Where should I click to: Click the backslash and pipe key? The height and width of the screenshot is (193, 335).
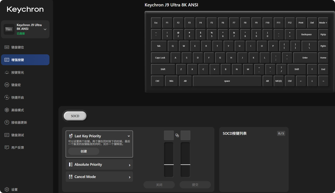pos(309,46)
